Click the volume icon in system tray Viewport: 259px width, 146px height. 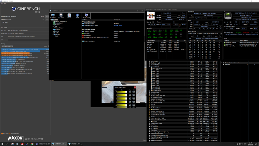tap(242, 144)
